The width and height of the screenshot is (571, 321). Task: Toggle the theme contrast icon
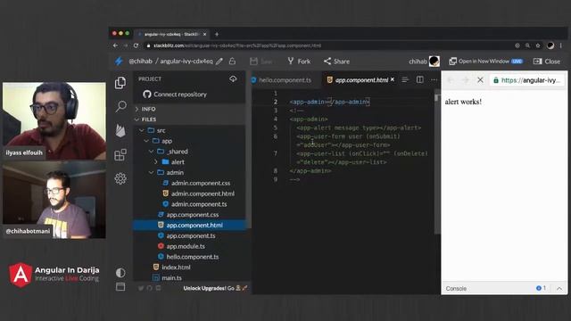pos(120,273)
